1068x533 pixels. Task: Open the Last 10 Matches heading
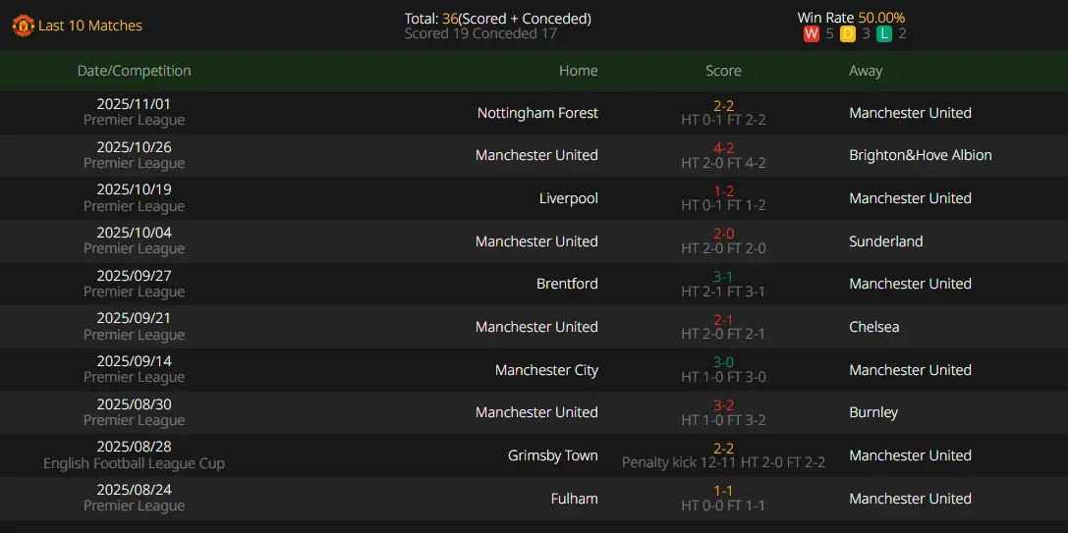(x=90, y=26)
